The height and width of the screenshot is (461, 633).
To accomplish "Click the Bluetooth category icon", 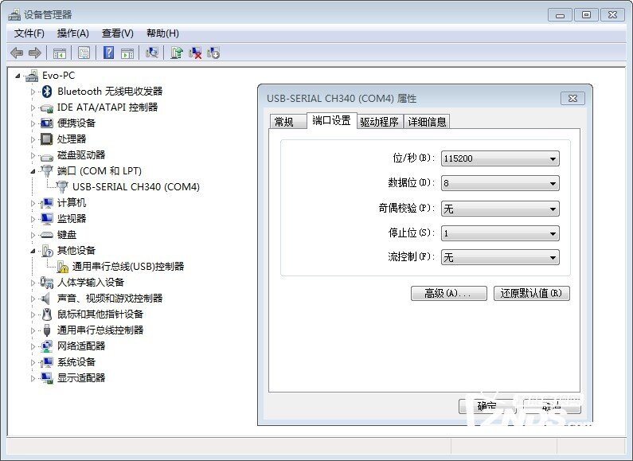I will click(47, 92).
